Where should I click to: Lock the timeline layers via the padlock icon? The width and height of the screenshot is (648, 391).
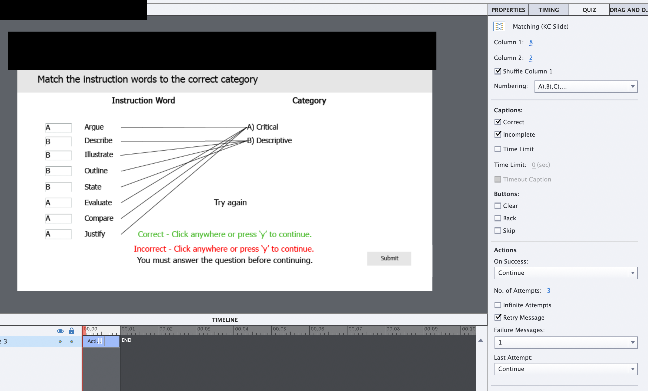71,331
